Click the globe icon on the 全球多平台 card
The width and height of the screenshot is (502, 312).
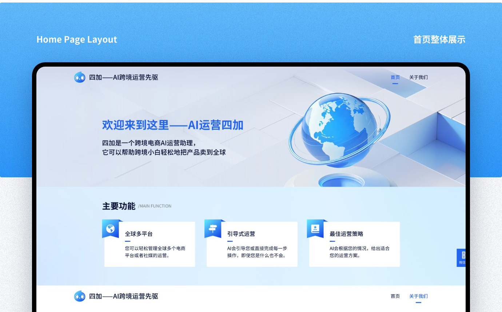pos(111,229)
